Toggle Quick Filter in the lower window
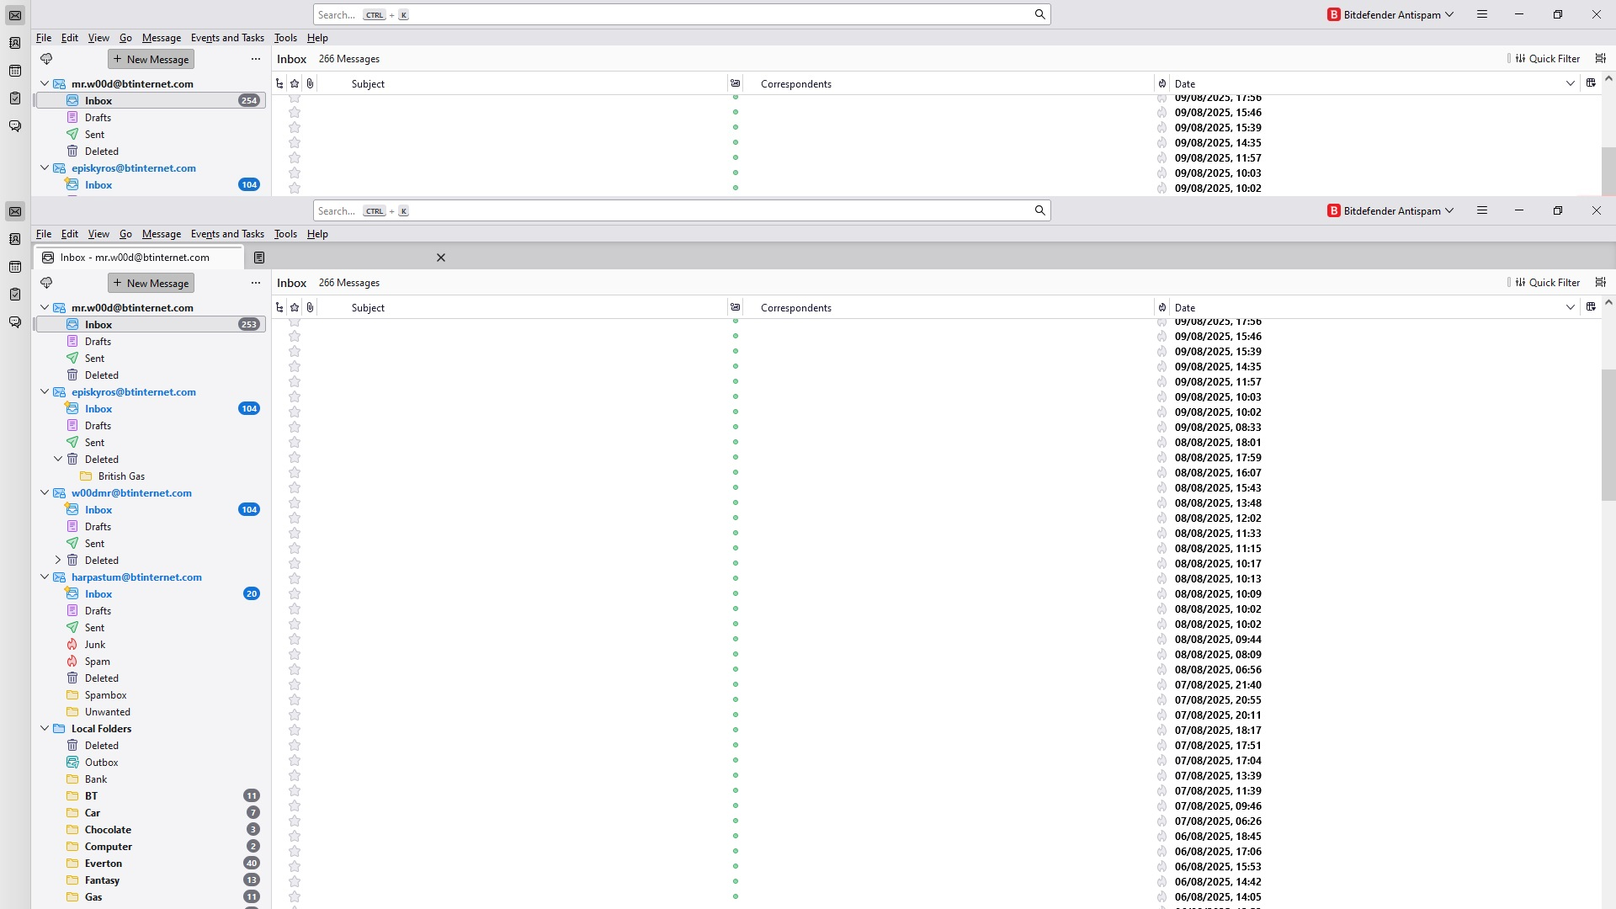The height and width of the screenshot is (909, 1616). (1547, 283)
